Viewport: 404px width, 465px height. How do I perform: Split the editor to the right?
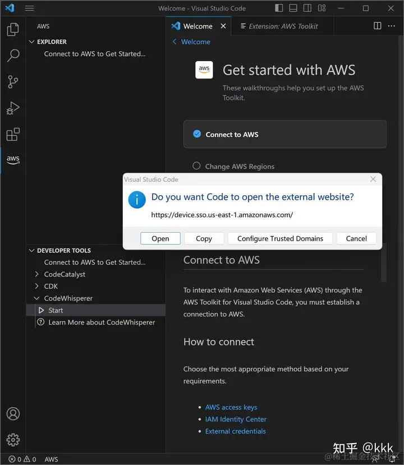[x=377, y=26]
